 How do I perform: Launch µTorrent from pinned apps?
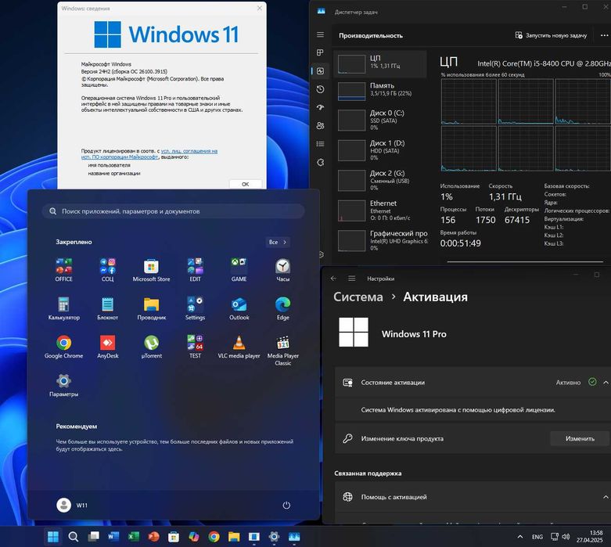click(152, 347)
